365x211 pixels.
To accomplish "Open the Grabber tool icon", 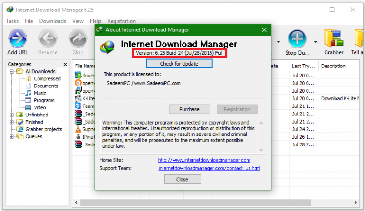I will 334,38.
